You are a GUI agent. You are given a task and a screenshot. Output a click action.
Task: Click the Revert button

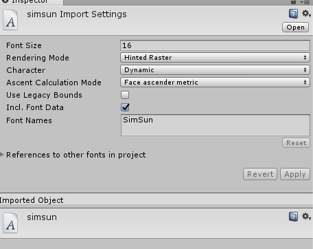click(x=260, y=174)
